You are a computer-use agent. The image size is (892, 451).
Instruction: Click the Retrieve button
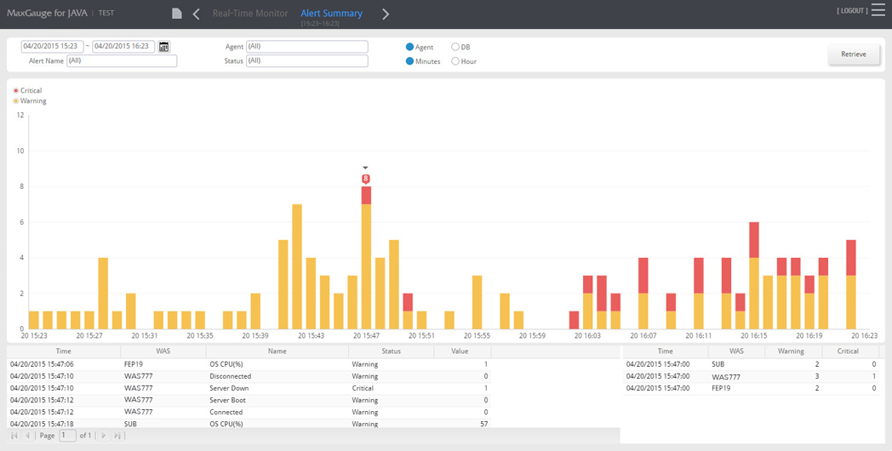(x=854, y=54)
